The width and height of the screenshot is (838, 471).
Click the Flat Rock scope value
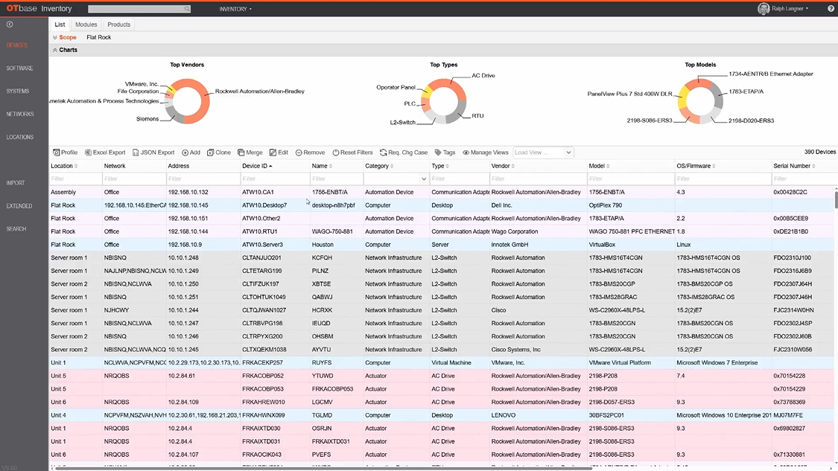pyautogui.click(x=99, y=37)
